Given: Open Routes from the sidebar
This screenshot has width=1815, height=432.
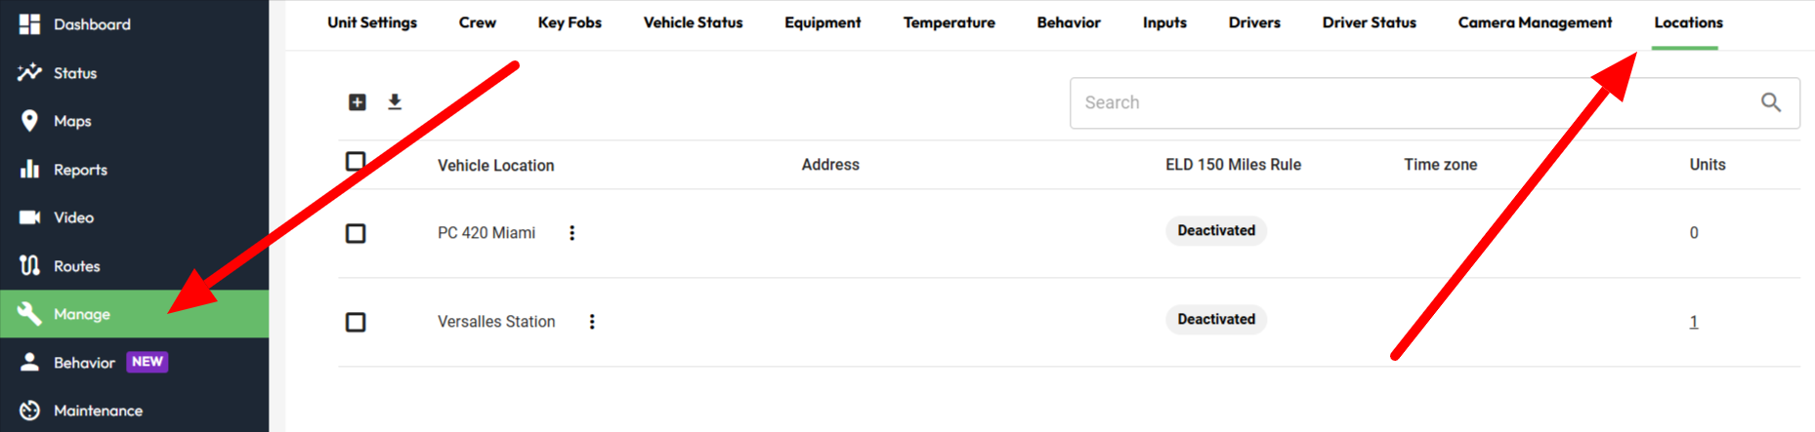Looking at the screenshot, I should point(76,266).
